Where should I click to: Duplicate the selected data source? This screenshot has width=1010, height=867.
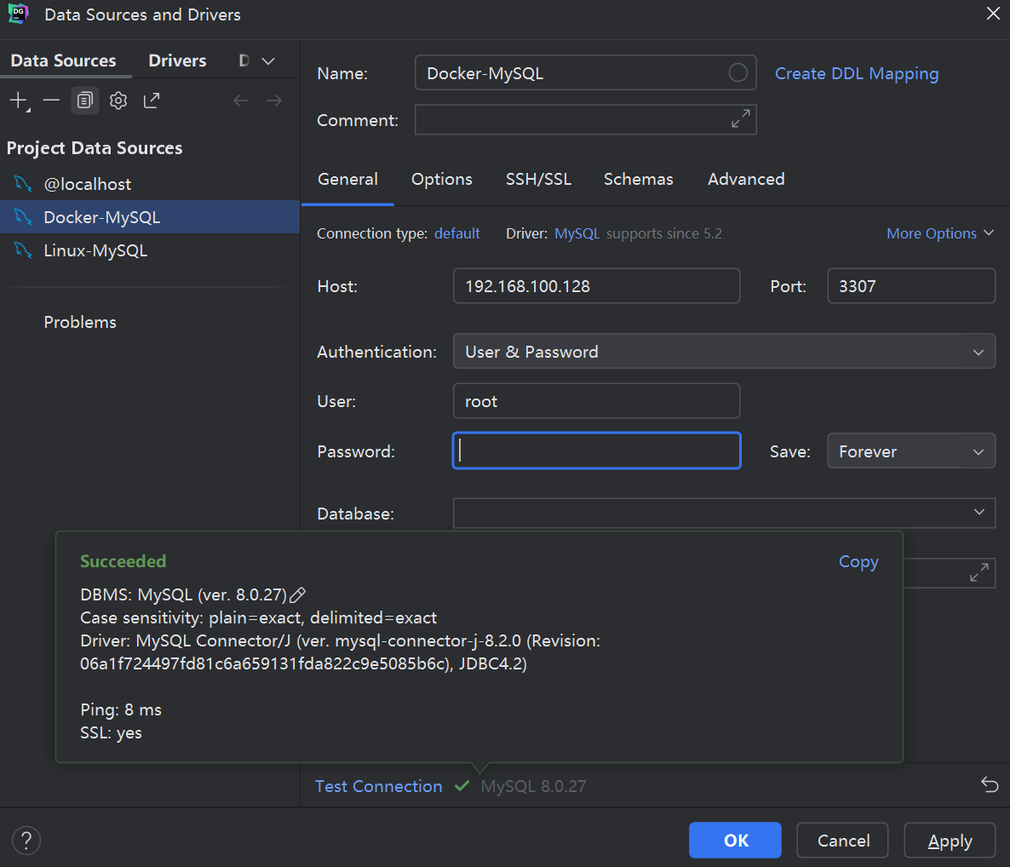[x=85, y=100]
